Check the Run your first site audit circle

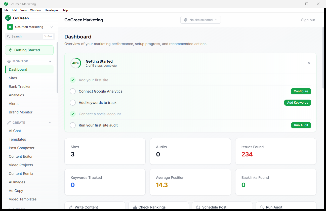tap(73, 125)
